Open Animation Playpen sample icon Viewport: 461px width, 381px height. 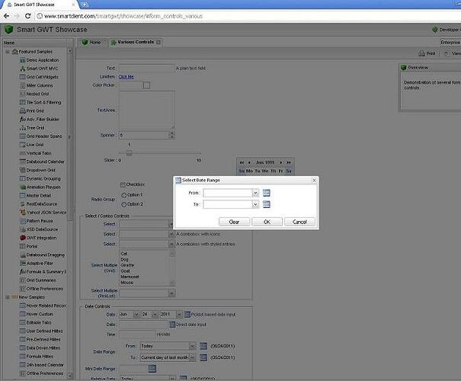[x=22, y=187]
